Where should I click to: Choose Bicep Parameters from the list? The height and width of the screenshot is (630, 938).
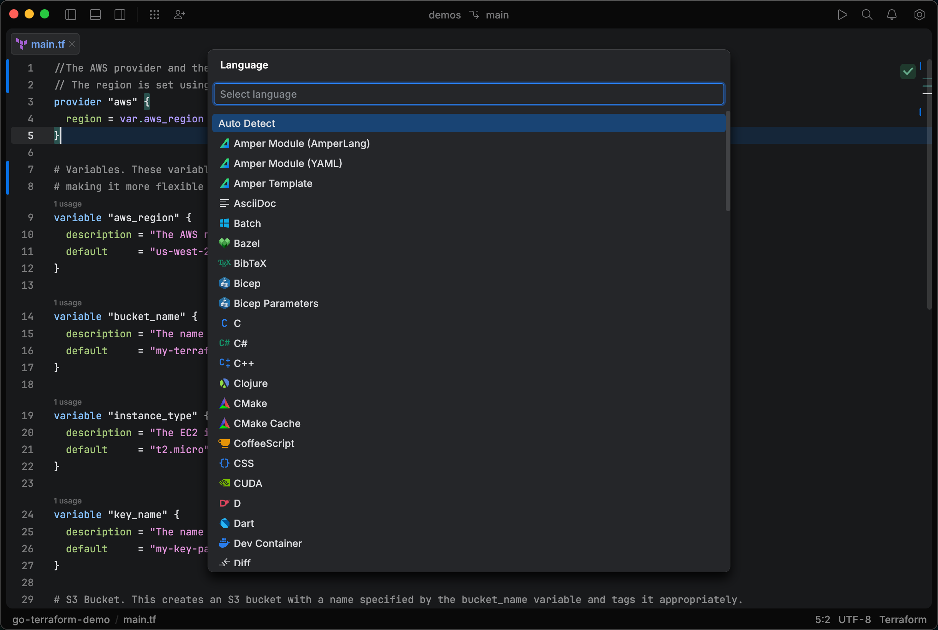coord(276,303)
